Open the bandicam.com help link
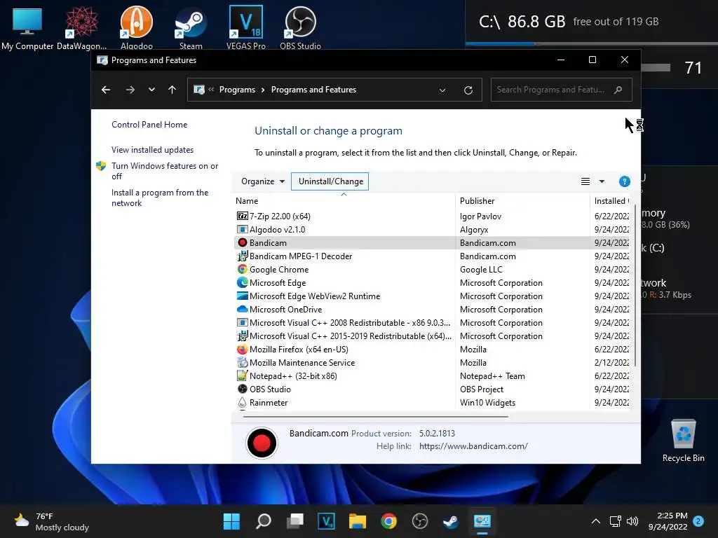 pyautogui.click(x=473, y=446)
